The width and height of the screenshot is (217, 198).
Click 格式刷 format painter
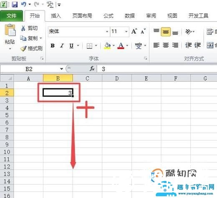31,48
